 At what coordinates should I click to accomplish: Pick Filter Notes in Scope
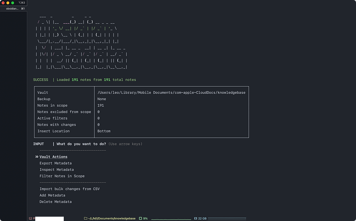point(62,176)
